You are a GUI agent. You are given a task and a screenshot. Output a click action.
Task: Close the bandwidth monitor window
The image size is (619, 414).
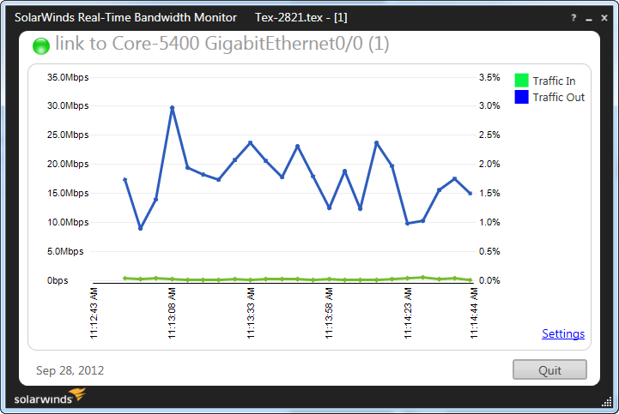coord(604,18)
